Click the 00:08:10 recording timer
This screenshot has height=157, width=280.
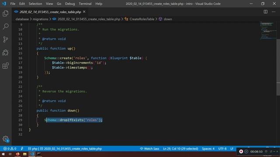[256, 151]
